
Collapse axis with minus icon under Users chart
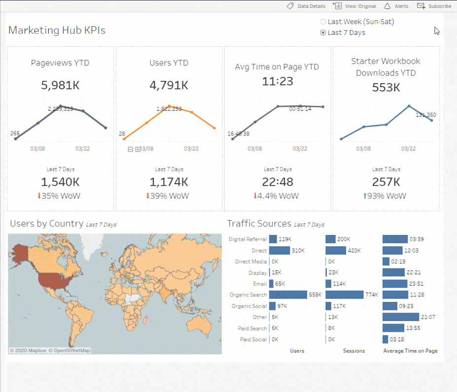[x=131, y=149]
